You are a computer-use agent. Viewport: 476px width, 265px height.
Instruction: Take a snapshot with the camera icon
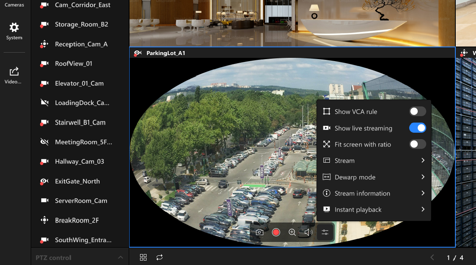click(x=259, y=232)
